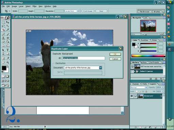
Task: Hide the Background layer eye icon
Action: [x=132, y=96]
